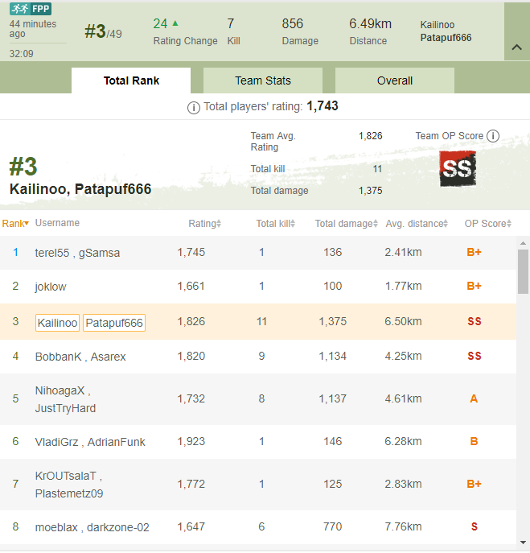Collapse the match details with the chevron-up arrow
This screenshot has height=553, width=530.
point(516,47)
